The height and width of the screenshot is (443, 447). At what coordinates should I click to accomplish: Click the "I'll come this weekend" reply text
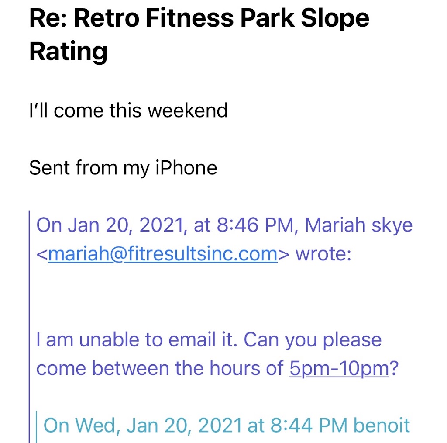(x=128, y=110)
